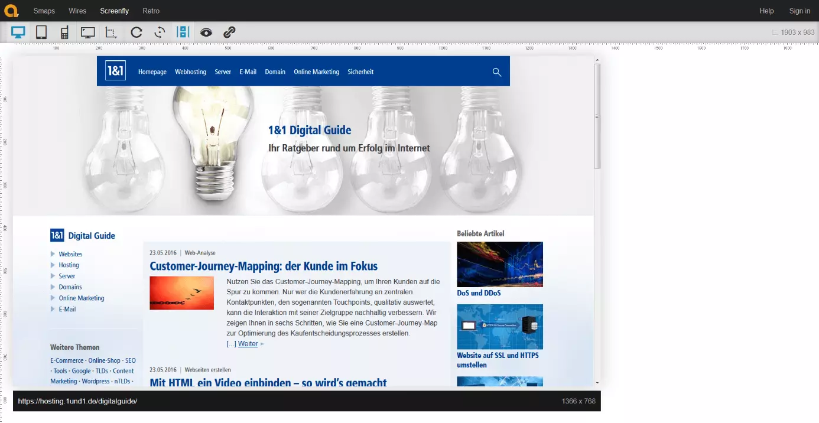This screenshot has width=819, height=423.
Task: Click the eye preview icon
Action: point(206,32)
